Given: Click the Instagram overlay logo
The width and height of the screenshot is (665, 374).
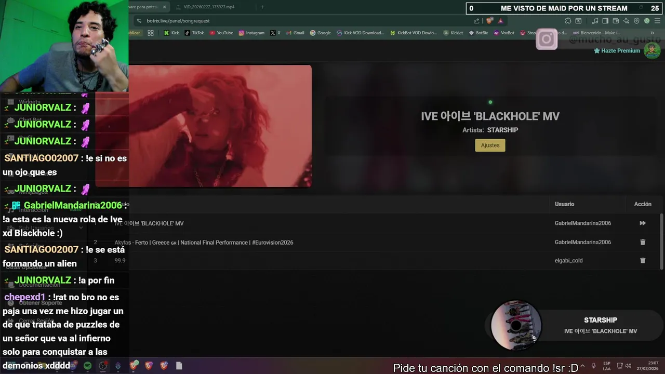Looking at the screenshot, I should pyautogui.click(x=547, y=39).
